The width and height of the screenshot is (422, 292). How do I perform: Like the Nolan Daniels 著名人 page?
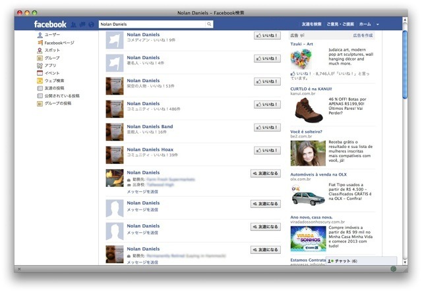267,59
